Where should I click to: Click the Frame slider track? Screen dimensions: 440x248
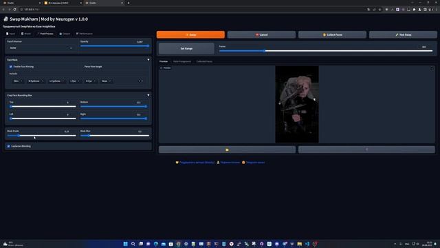[325, 51]
